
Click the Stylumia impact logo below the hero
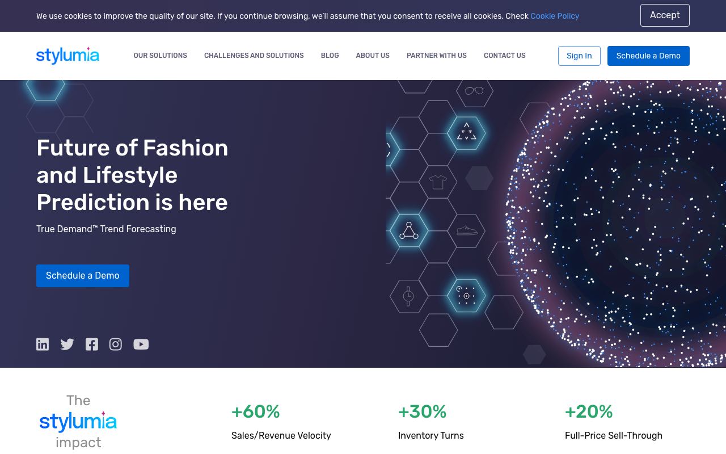click(78, 422)
